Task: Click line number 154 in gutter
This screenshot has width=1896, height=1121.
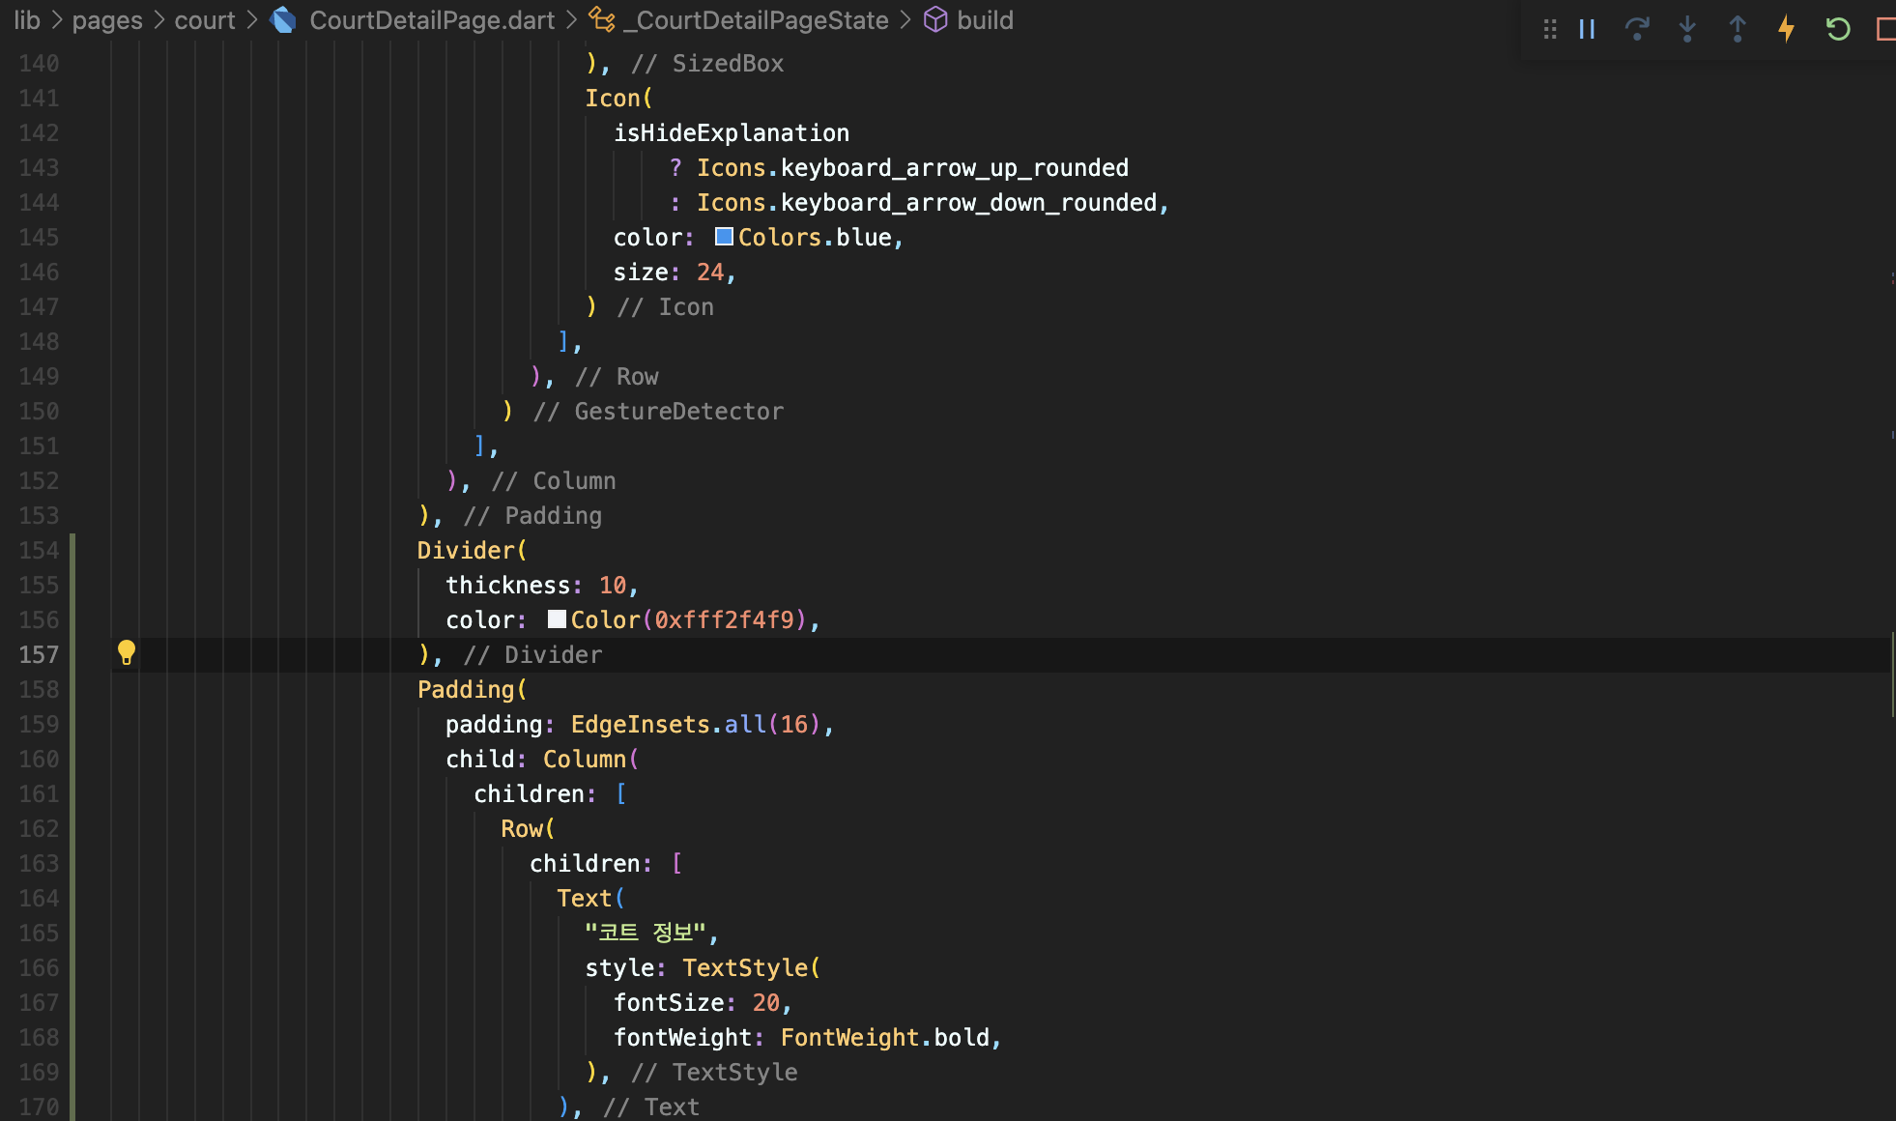Action: coord(39,551)
